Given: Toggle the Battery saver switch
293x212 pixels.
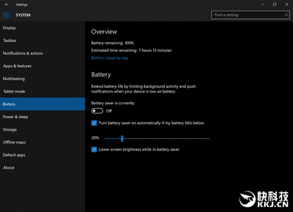Looking at the screenshot, I should [97, 111].
